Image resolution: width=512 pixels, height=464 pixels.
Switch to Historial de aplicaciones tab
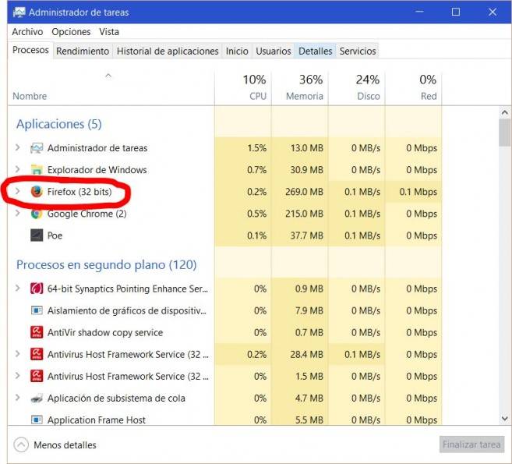point(168,51)
